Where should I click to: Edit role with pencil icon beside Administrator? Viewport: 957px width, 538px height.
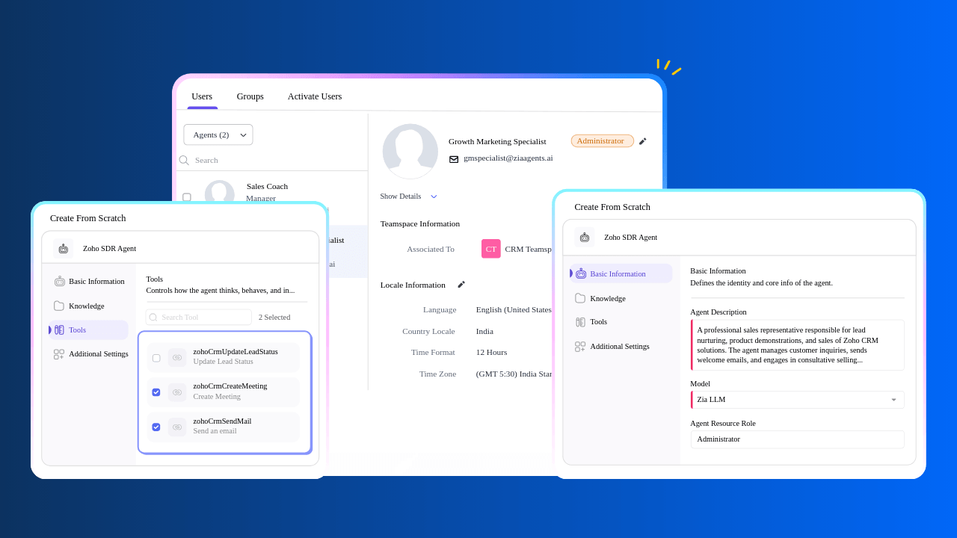pos(642,140)
